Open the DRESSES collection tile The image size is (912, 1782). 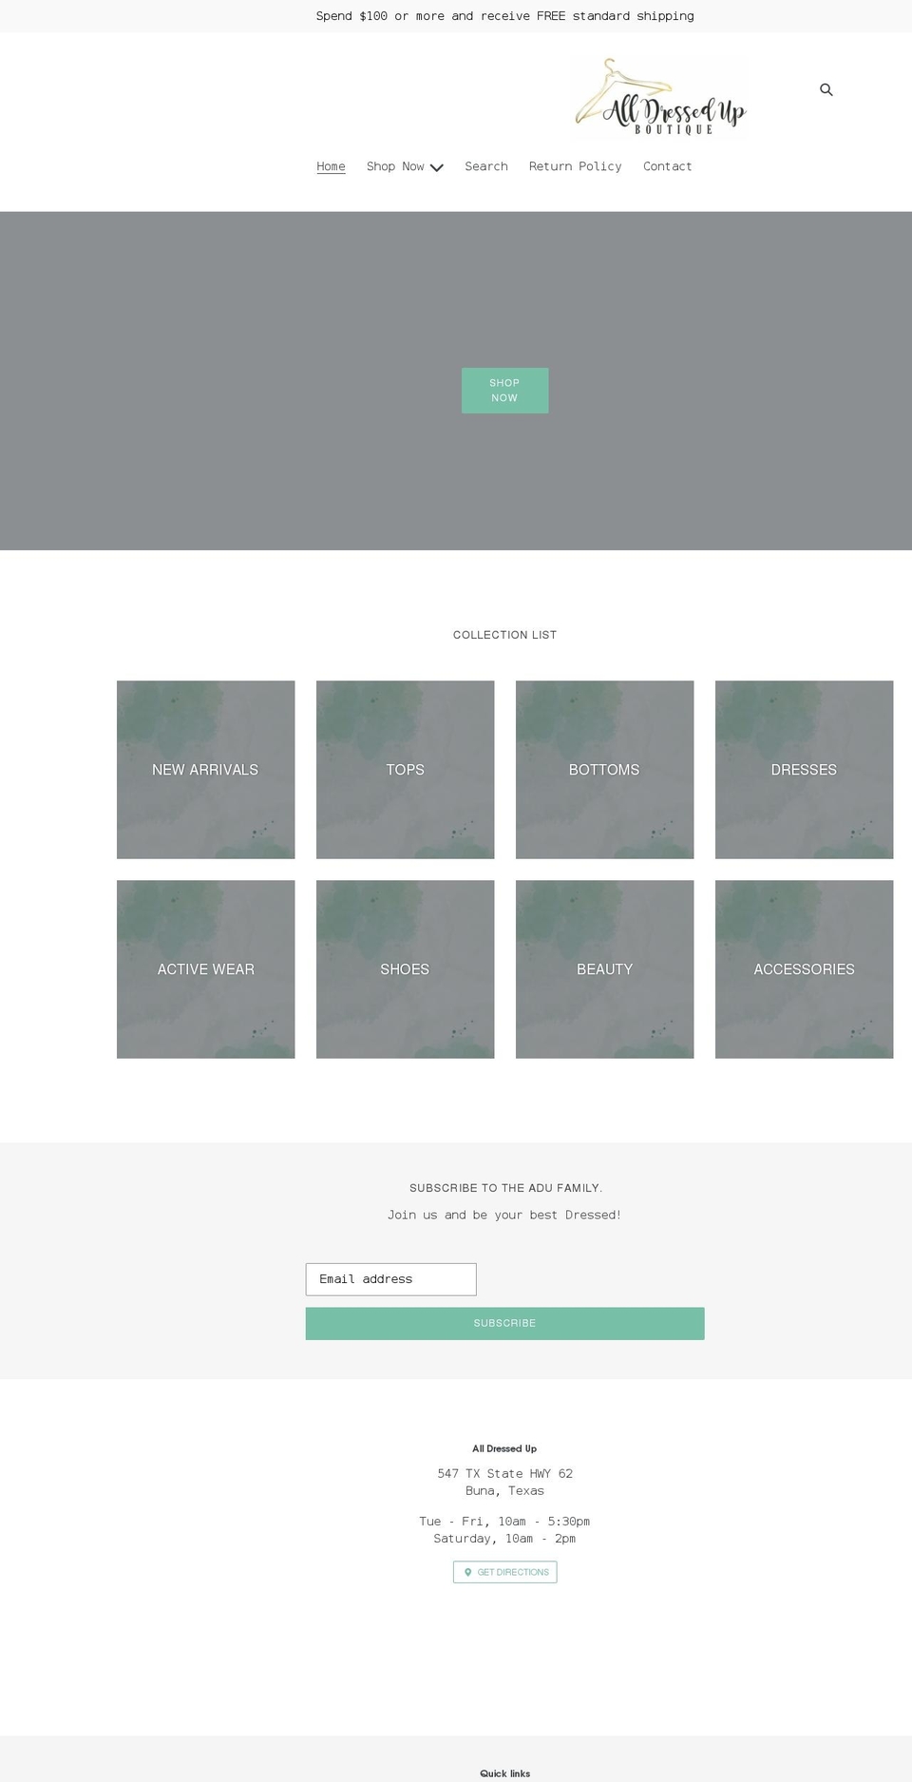(804, 770)
